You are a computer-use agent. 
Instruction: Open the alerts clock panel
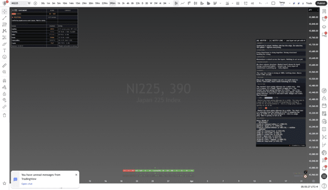tap(324, 19)
